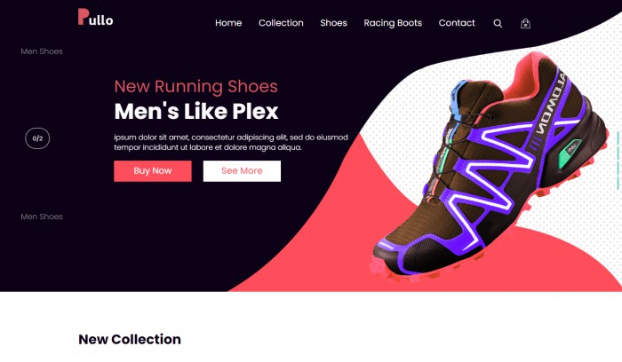Select the lower Men Shoes slider label
Viewport: 622px width, 362px height.
pyautogui.click(x=42, y=216)
